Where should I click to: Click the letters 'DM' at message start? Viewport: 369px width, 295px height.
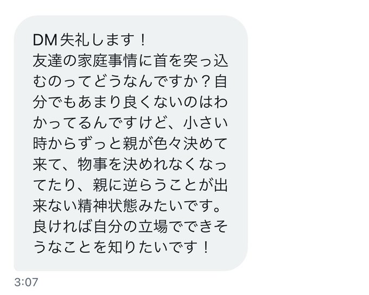pyautogui.click(x=45, y=40)
